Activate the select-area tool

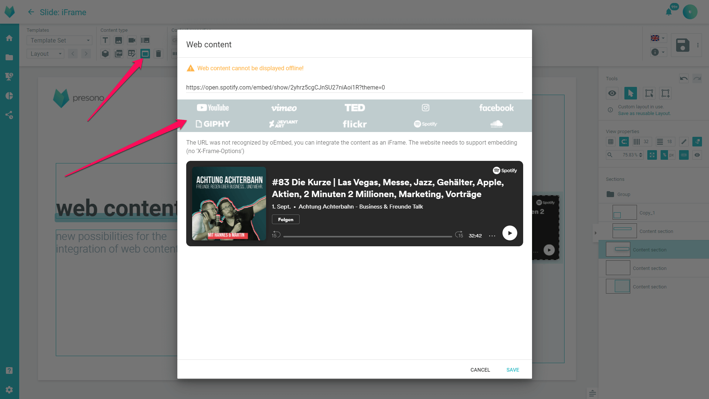[649, 93]
